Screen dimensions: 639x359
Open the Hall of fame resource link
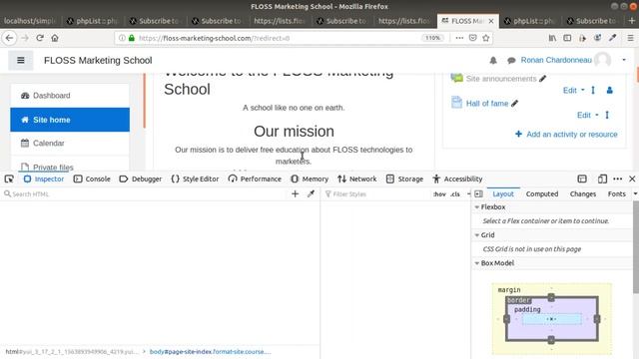point(487,104)
